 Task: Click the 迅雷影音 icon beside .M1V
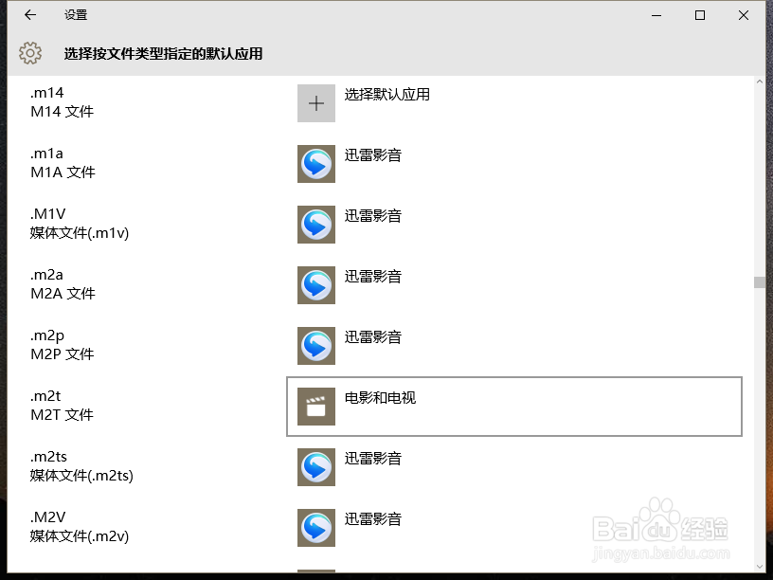tap(315, 225)
